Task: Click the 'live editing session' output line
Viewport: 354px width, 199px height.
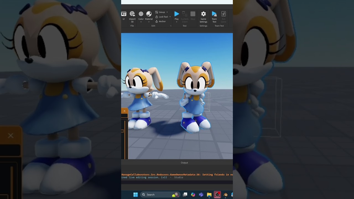Action: click(x=152, y=177)
